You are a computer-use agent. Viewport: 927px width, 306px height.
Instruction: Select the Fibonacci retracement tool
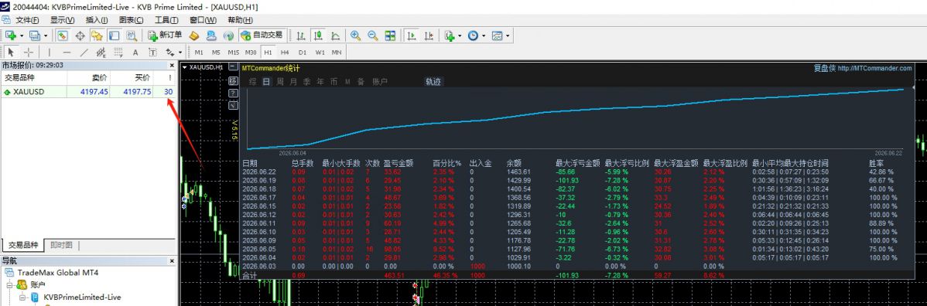tap(118, 52)
